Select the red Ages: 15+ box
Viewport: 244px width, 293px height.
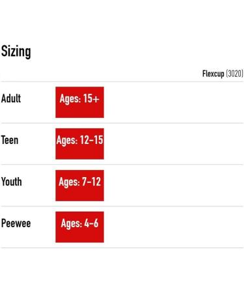point(79,102)
